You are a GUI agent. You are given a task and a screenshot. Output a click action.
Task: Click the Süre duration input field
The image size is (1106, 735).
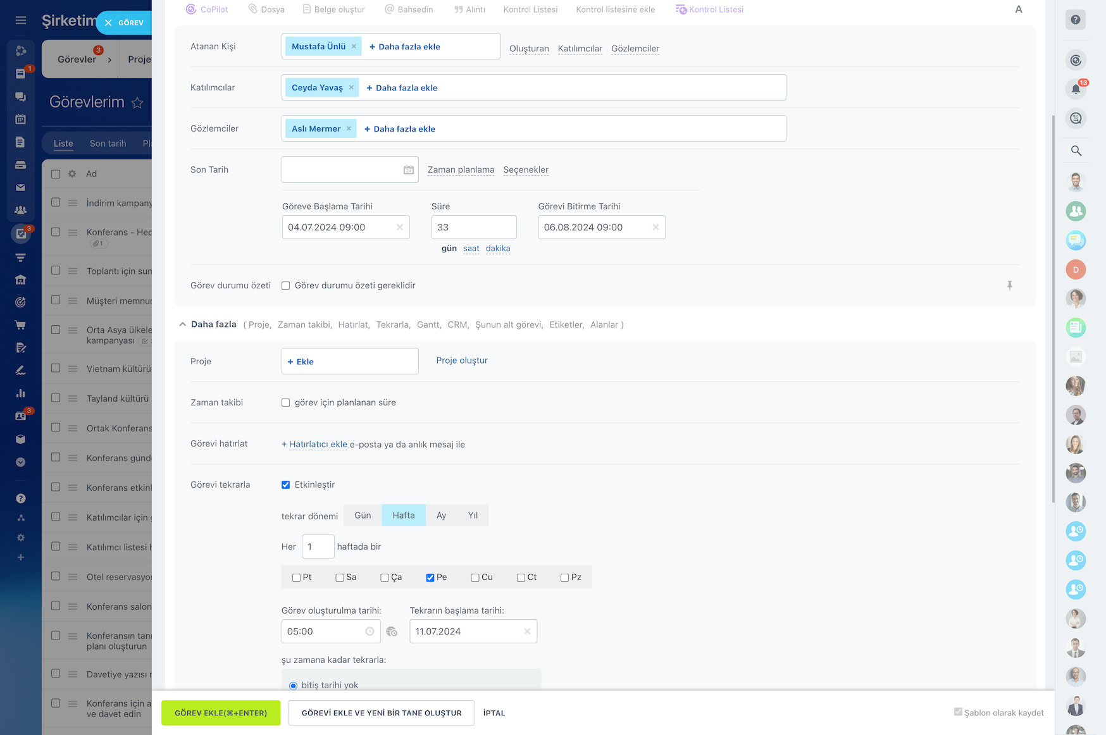pyautogui.click(x=473, y=227)
